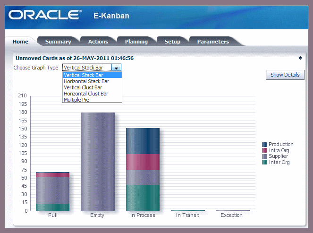Image resolution: width=313 pixels, height=233 pixels.
Task: Click the Supplier legend color swatch
Action: (264, 156)
